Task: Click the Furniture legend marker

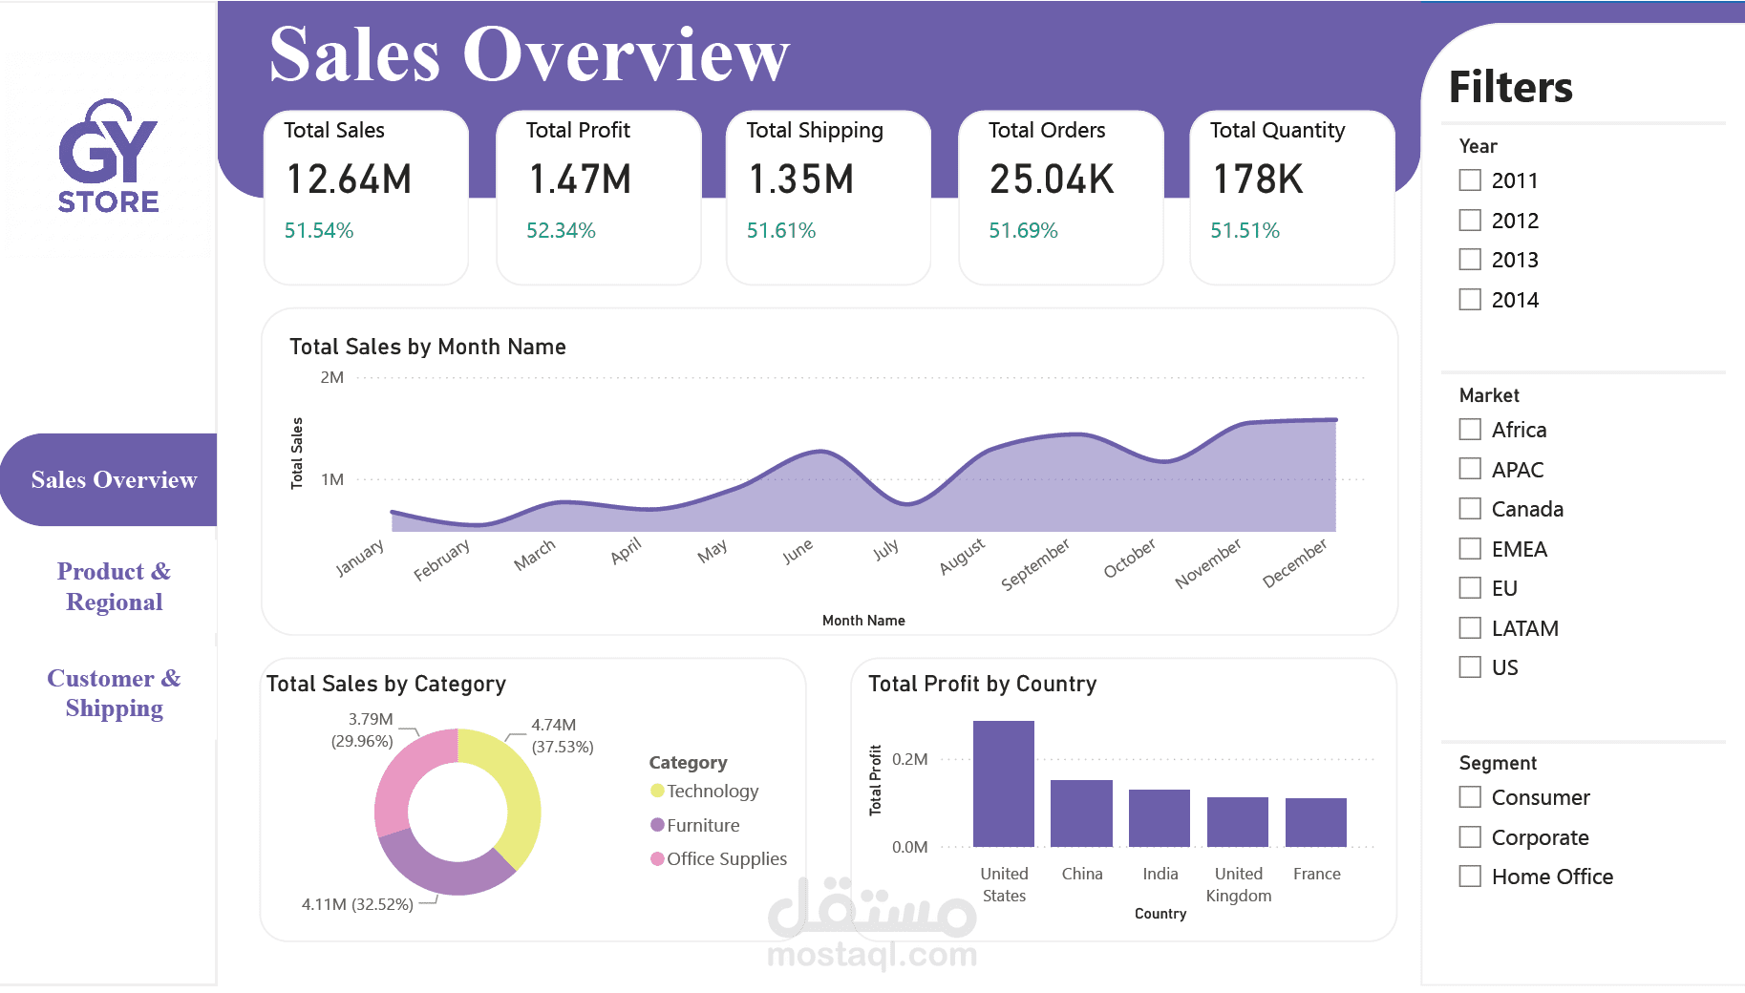Action: tap(656, 824)
